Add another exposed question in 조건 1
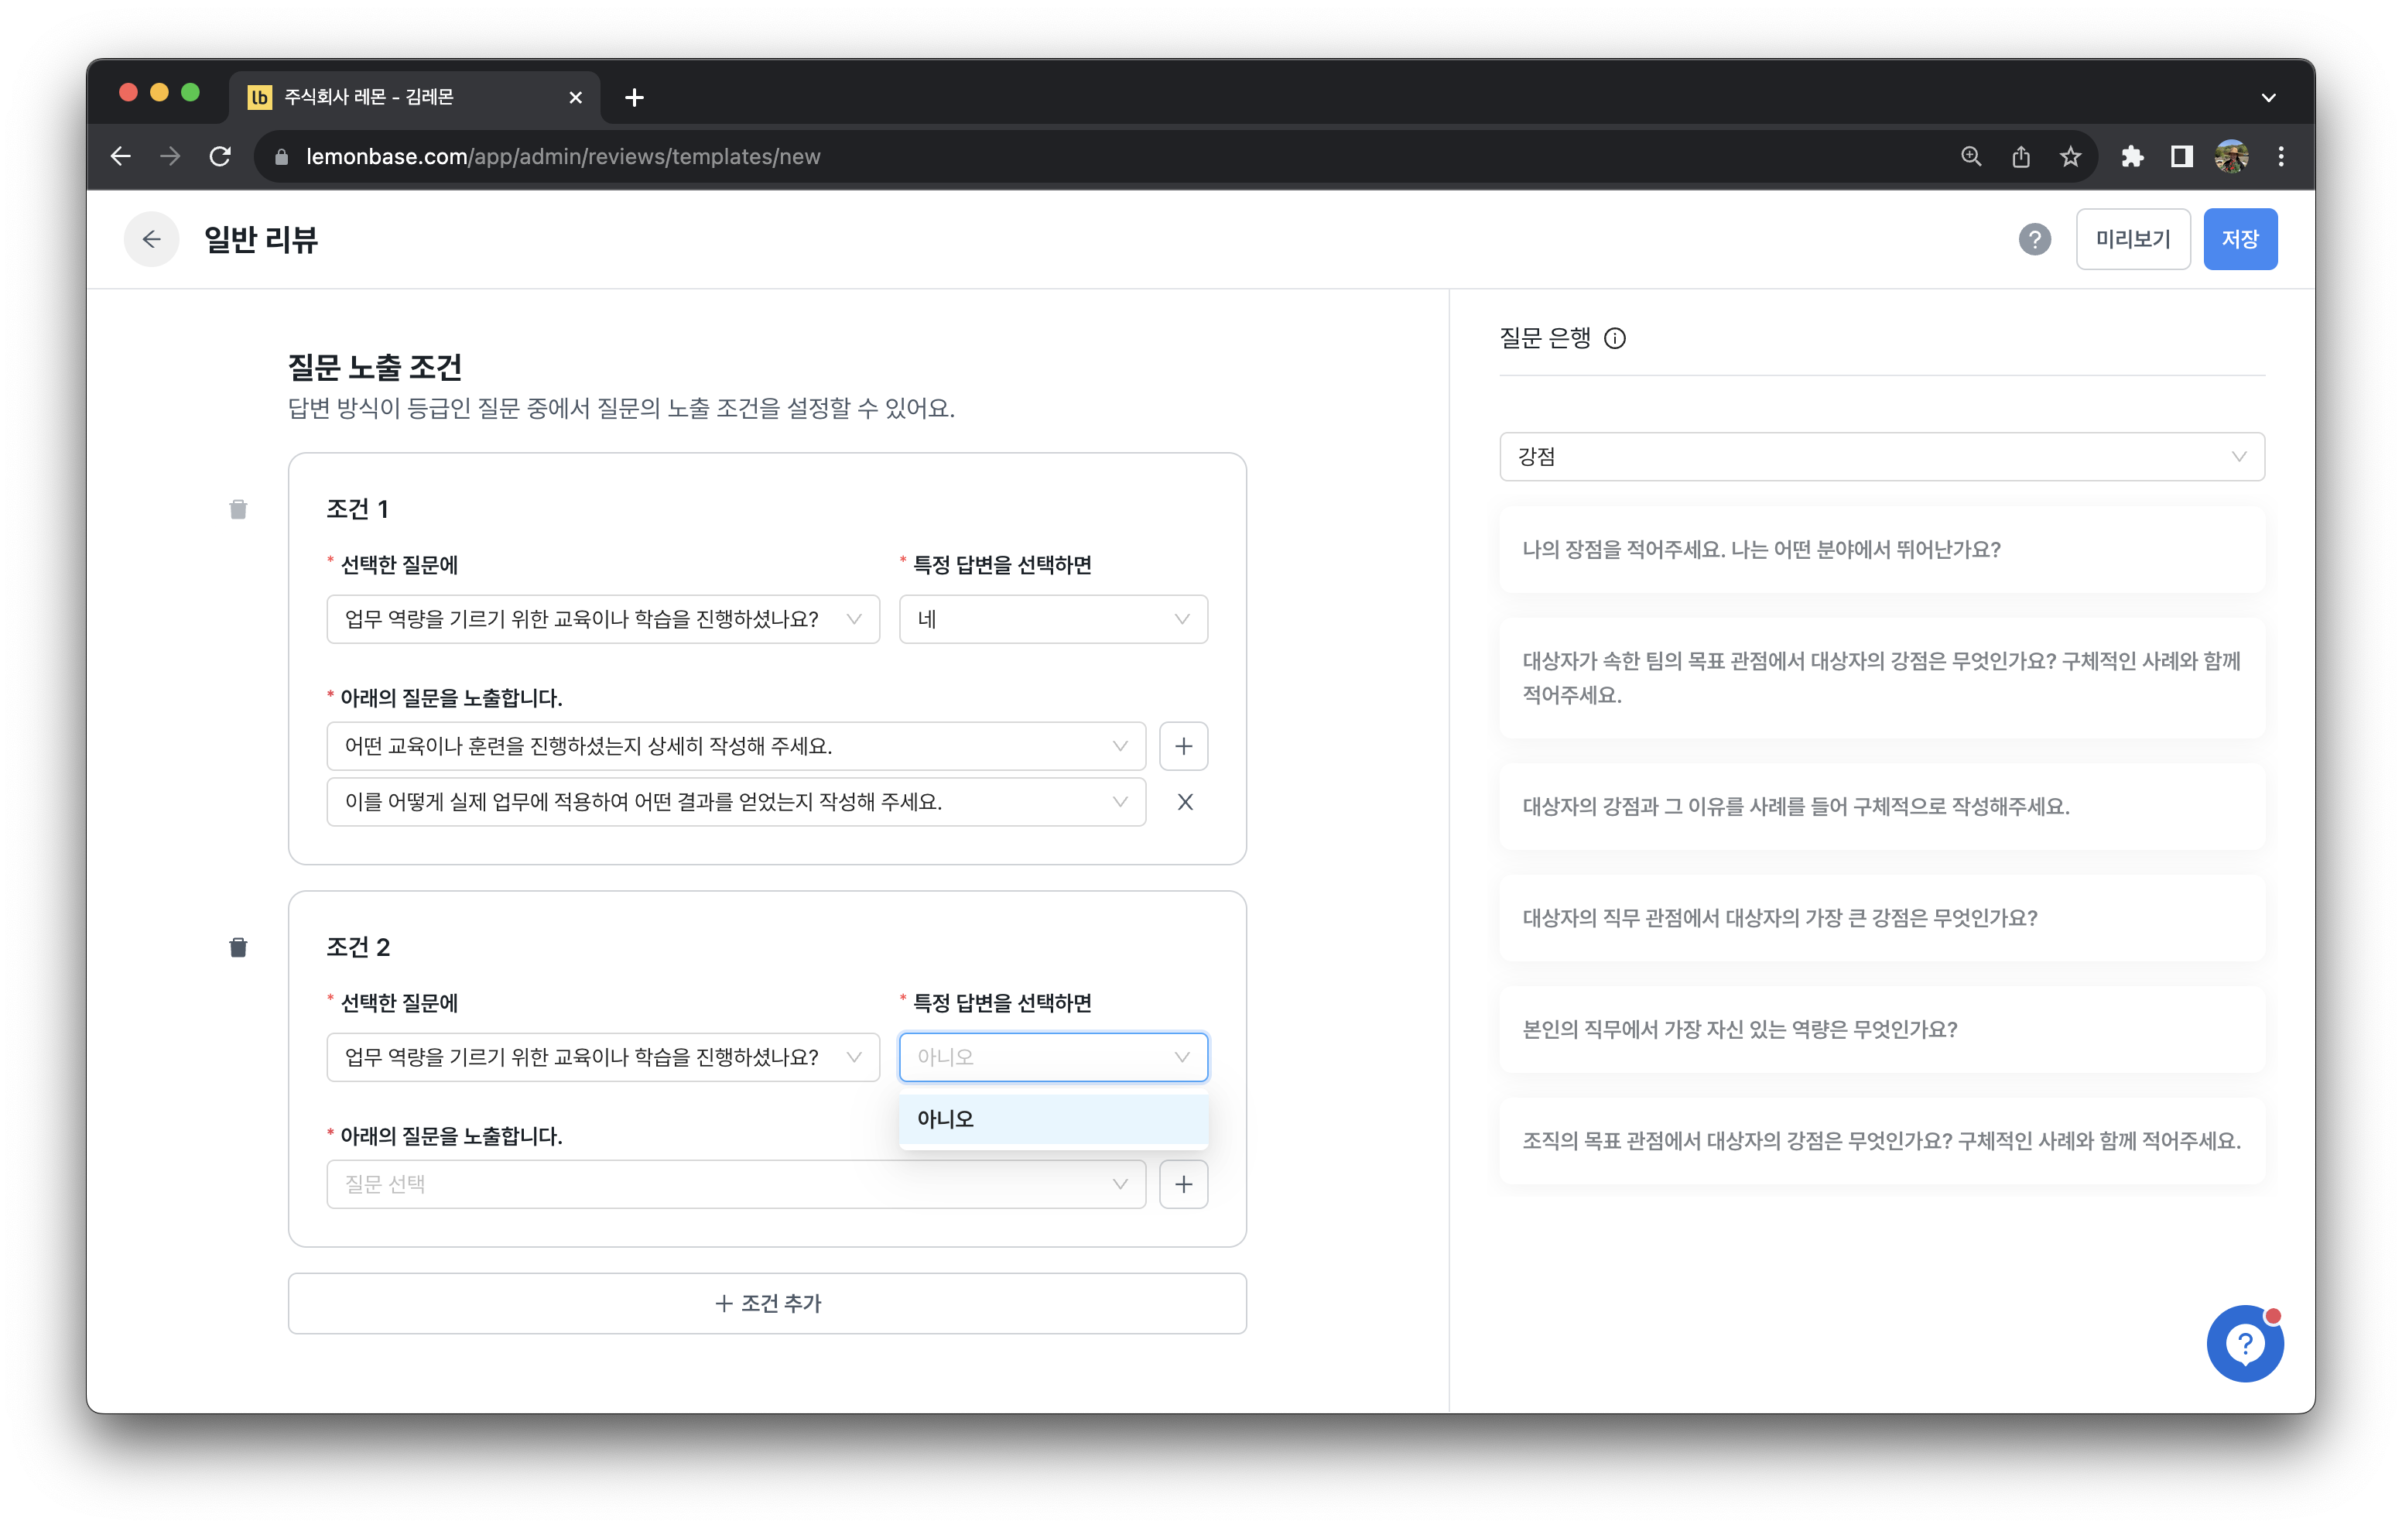2402x1528 pixels. click(x=1184, y=746)
